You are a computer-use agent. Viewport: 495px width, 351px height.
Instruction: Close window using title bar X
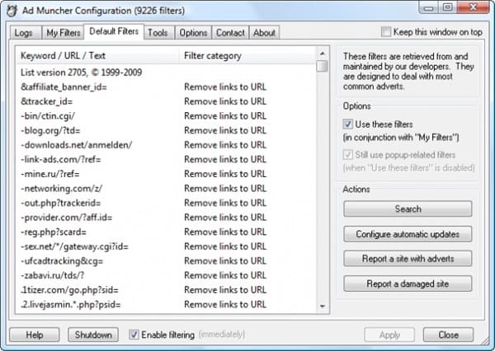coord(473,7)
